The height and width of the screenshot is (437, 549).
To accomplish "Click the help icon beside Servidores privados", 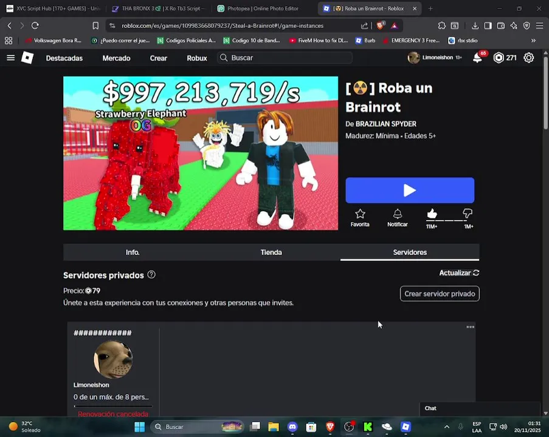I will tap(151, 275).
